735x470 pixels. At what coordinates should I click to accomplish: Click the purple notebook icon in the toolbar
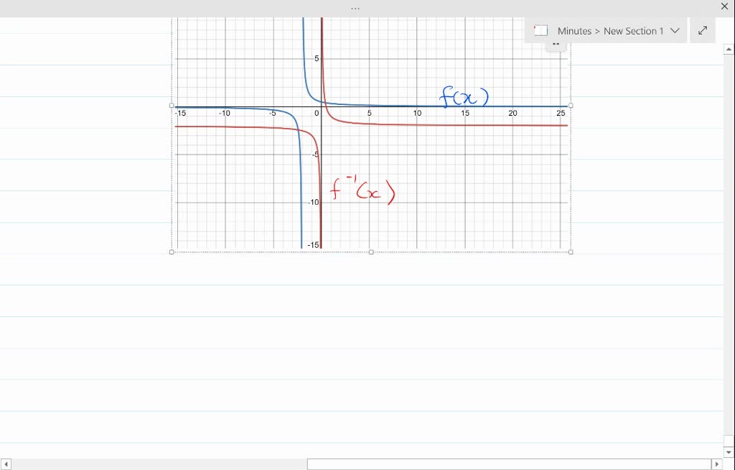coord(540,30)
